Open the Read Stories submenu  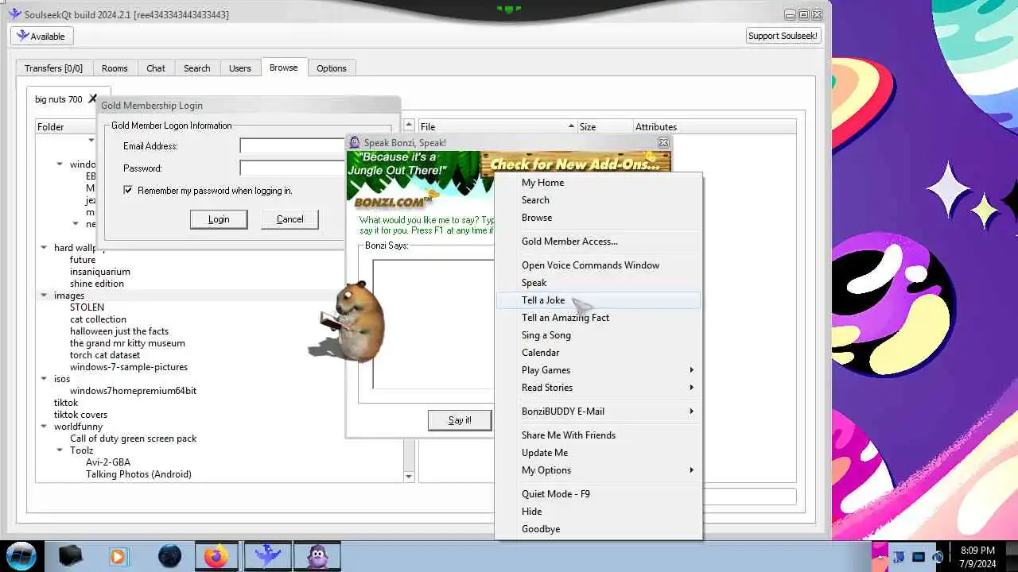(598, 388)
